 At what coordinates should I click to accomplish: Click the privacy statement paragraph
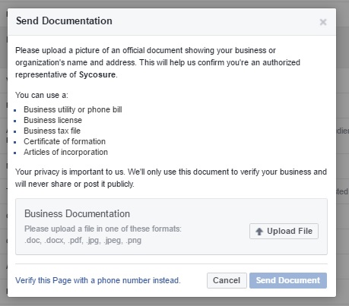[x=171, y=178]
